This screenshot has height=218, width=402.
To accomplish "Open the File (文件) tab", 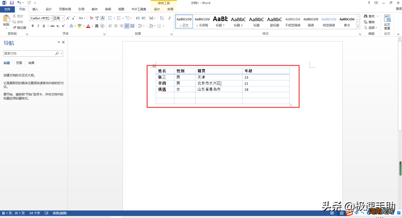I will (x=7, y=9).
